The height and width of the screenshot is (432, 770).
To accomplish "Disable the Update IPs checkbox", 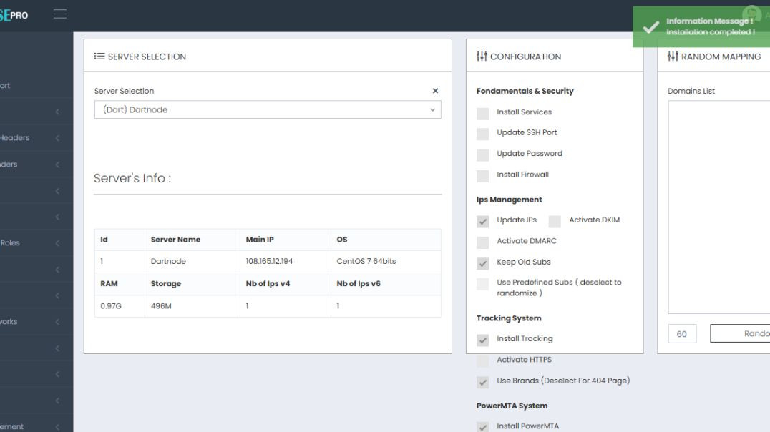I will tap(482, 222).
